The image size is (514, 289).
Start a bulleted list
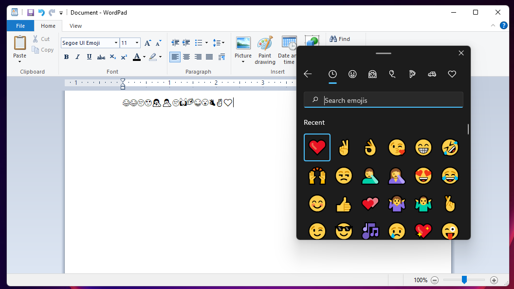tap(199, 43)
